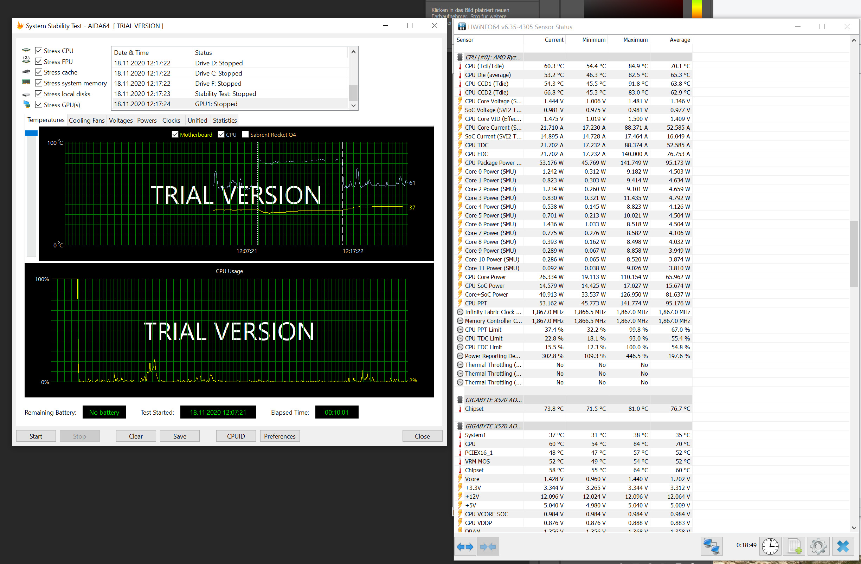Uncheck the Stress GPU(s) checkbox

39,105
